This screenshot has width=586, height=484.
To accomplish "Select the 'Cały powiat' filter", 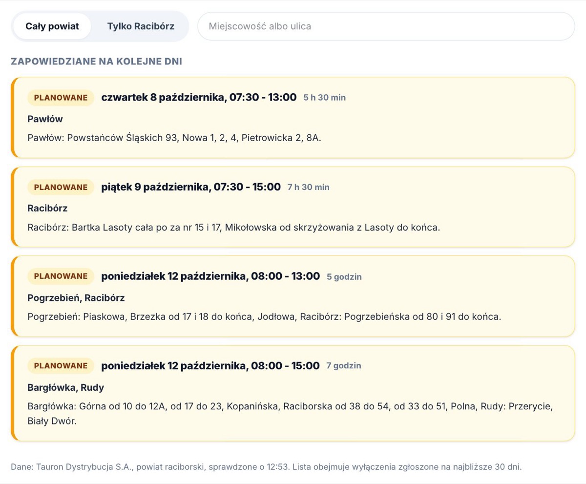I will tap(52, 26).
